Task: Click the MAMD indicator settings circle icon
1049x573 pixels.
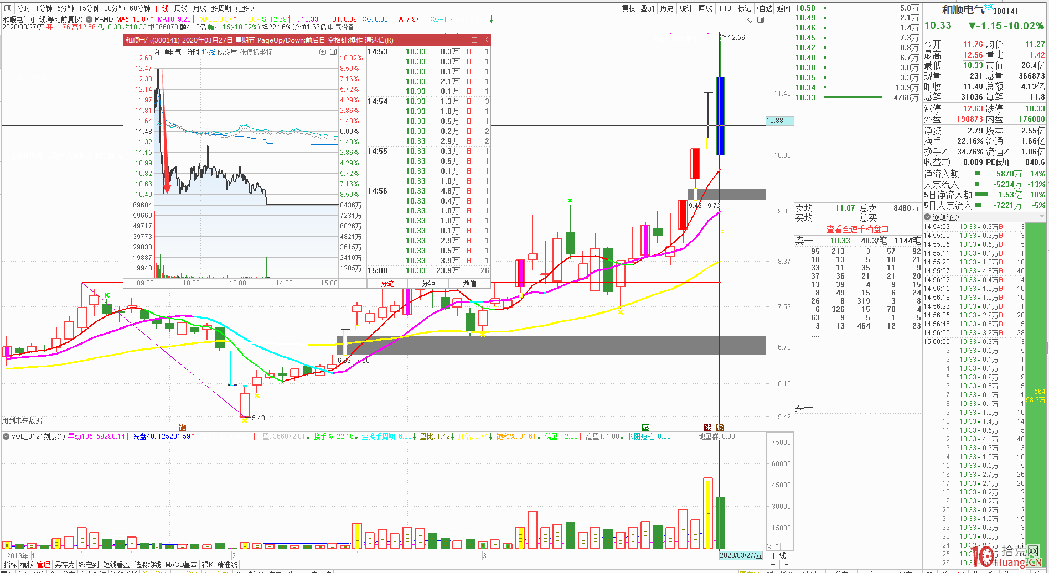Action: [89, 19]
